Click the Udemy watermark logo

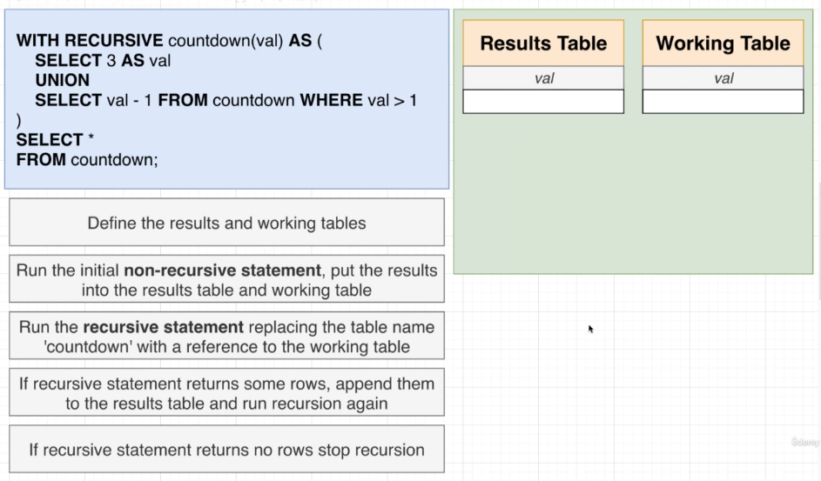[804, 442]
